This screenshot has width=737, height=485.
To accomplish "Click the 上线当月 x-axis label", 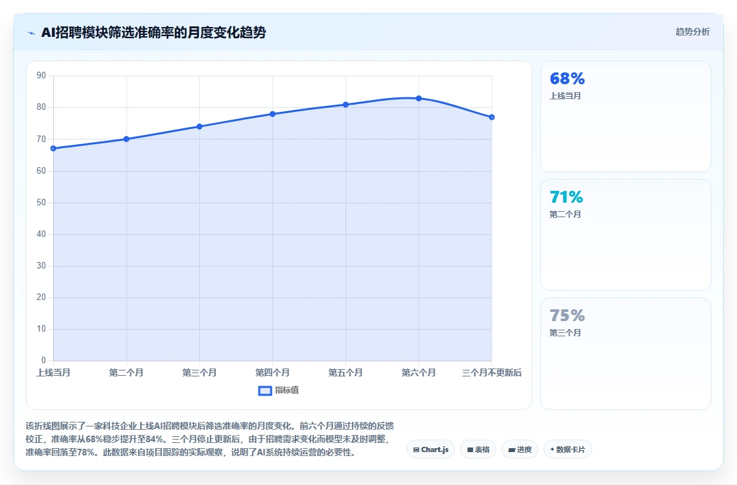I will [53, 372].
